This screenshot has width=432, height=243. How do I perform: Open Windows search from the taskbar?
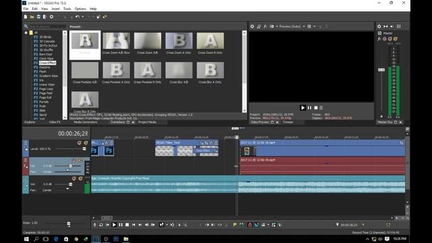point(36,239)
